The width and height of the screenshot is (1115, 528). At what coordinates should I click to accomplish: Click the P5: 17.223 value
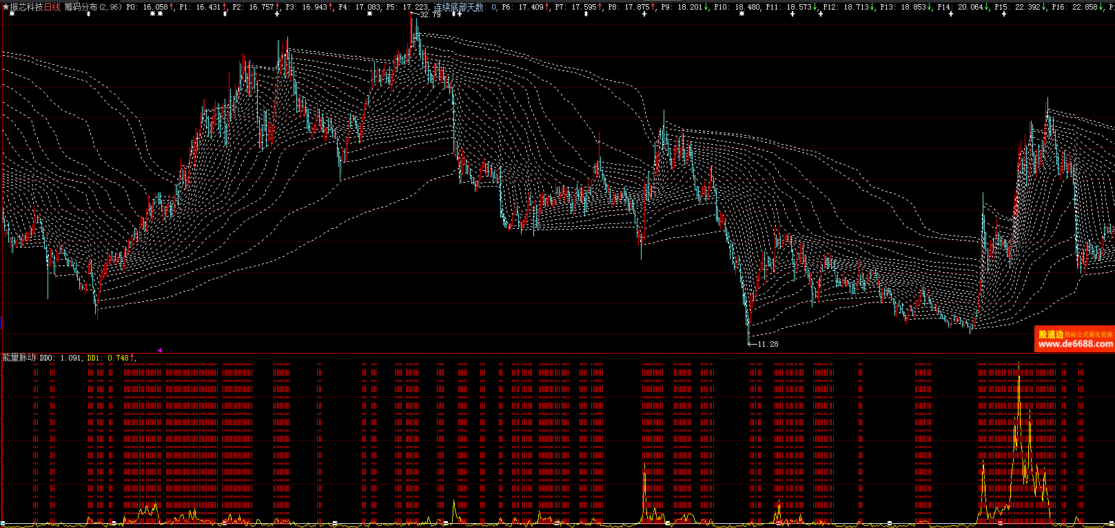(407, 7)
